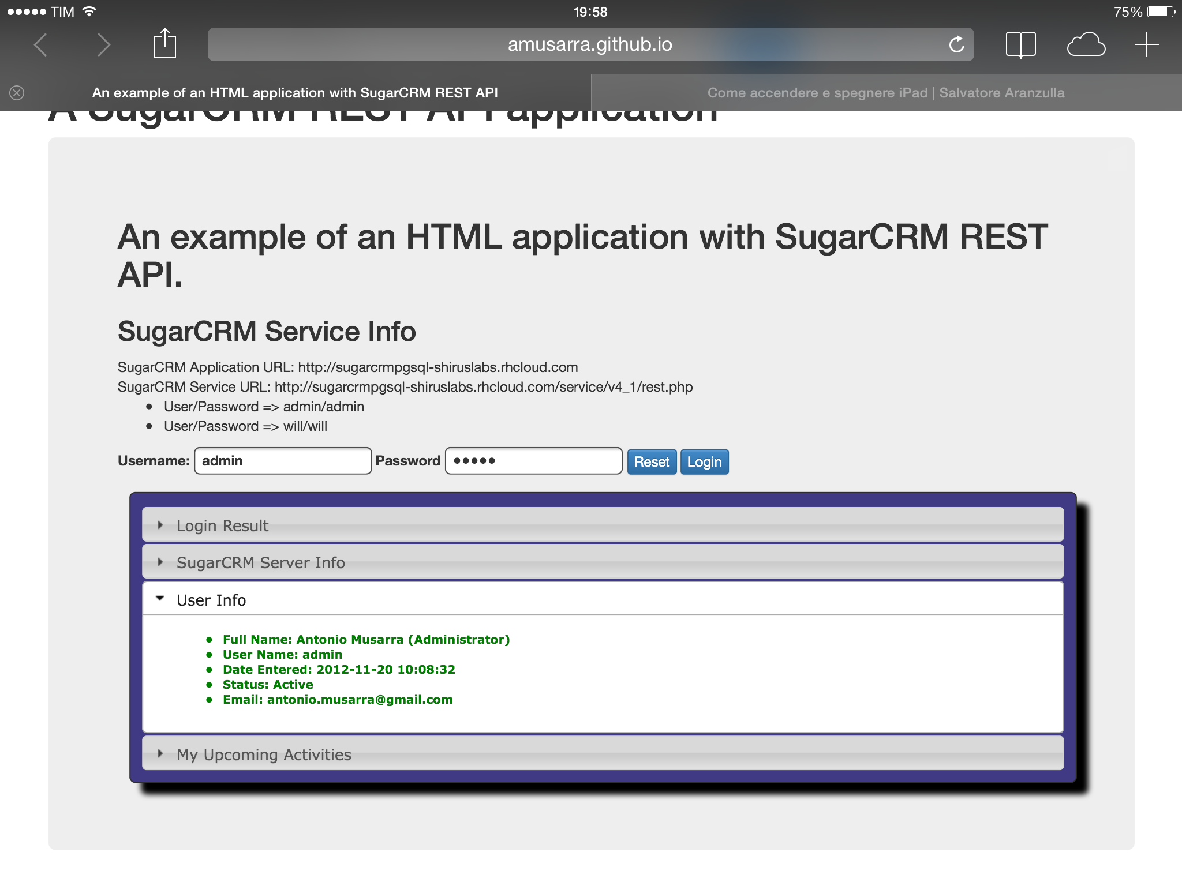Expand the SugarCRM Server Info section
Image resolution: width=1182 pixels, height=886 pixels.
(603, 562)
